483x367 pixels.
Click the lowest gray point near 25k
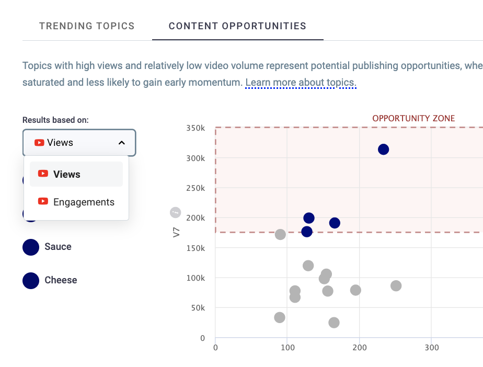click(333, 323)
